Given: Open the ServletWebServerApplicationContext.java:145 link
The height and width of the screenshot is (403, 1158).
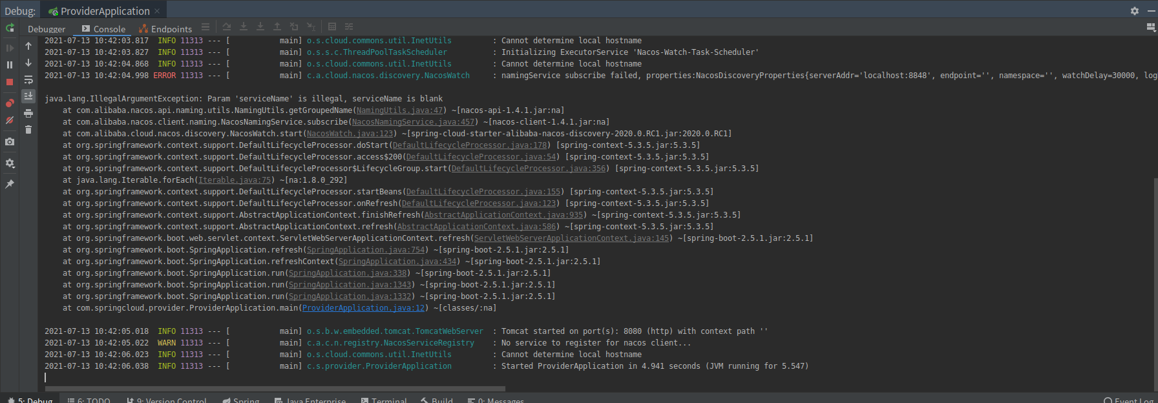Looking at the screenshot, I should pos(572,238).
